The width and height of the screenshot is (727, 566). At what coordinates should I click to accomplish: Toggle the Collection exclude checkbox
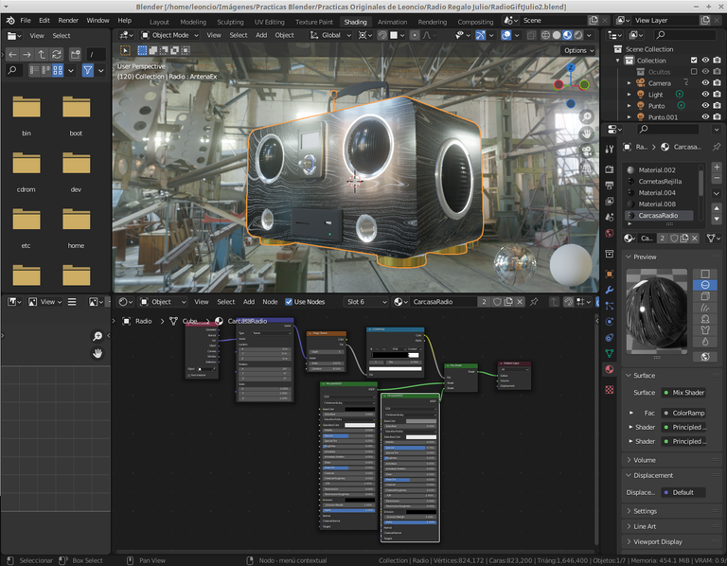[x=694, y=60]
